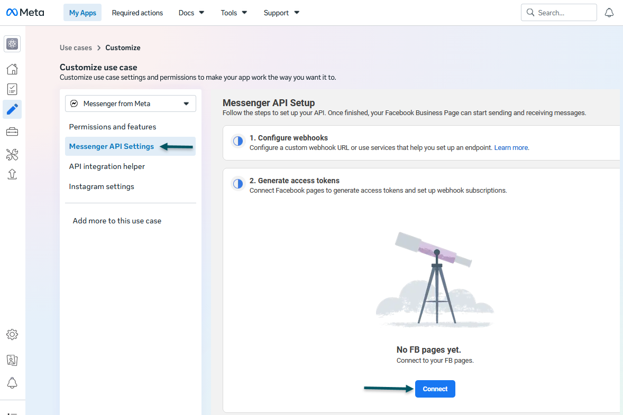
Task: Click the Customize breadcrumb
Action: point(123,48)
